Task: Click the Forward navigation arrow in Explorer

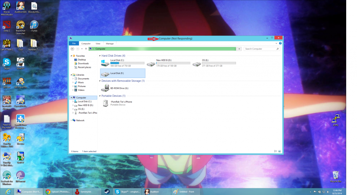Action: point(77,49)
